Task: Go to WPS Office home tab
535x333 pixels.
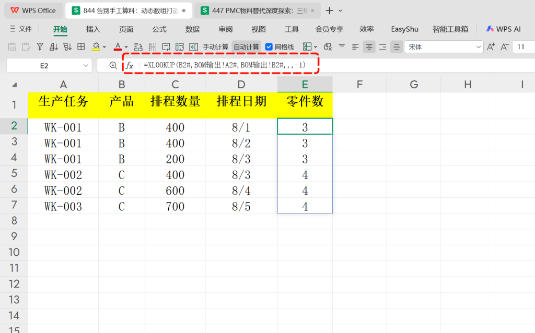Action: (x=33, y=10)
